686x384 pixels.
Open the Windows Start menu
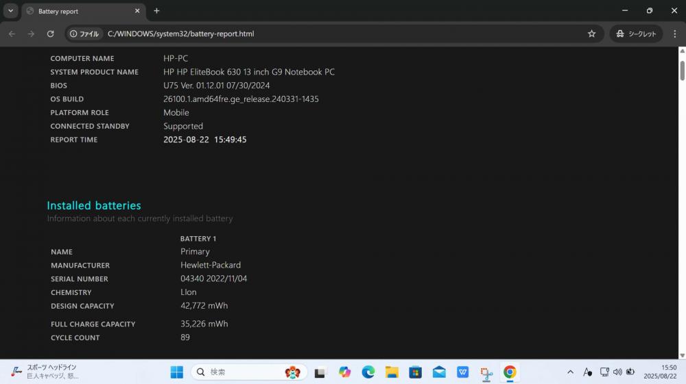[x=177, y=372]
